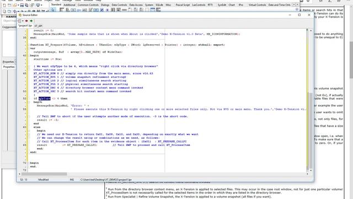Collapse fold marker beside 'Tell XWF to abort' comment
The height and width of the screenshot is (199, 353).
click(x=29, y=117)
